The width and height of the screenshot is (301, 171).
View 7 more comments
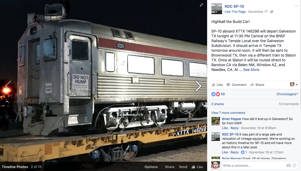[x=228, y=113]
